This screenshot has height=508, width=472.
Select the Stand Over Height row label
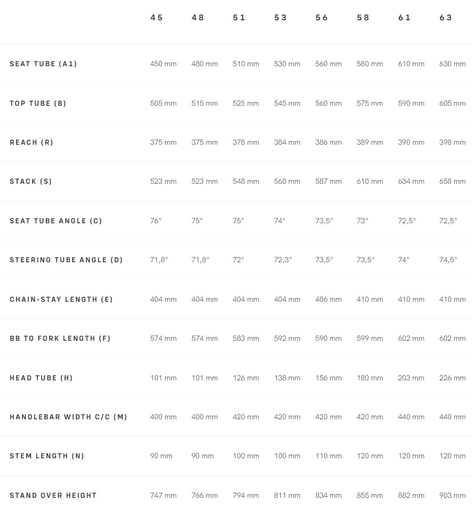tap(53, 496)
